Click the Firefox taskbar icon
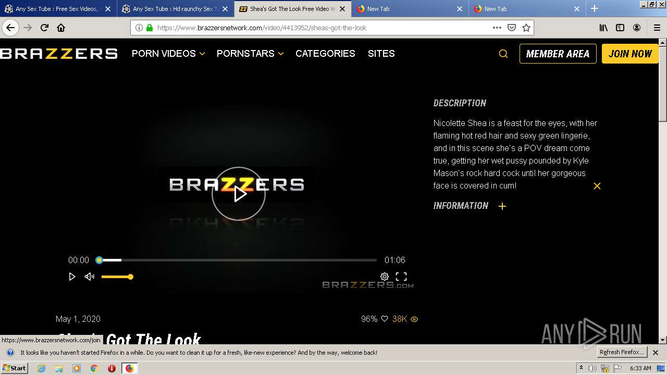This screenshot has width=667, height=375. click(x=129, y=368)
